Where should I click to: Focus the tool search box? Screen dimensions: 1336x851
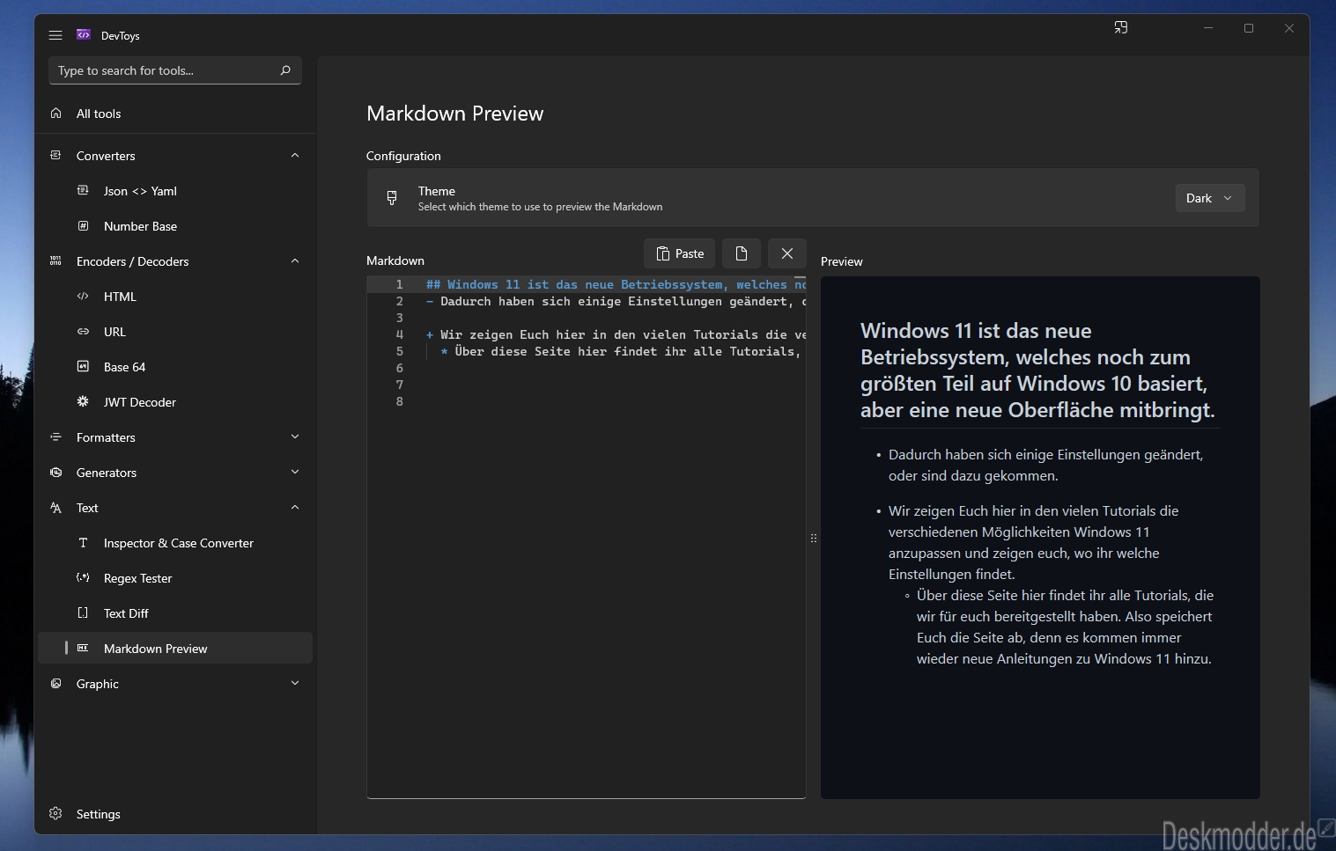point(175,70)
